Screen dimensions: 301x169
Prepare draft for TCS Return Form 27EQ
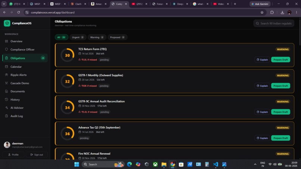[280, 60]
